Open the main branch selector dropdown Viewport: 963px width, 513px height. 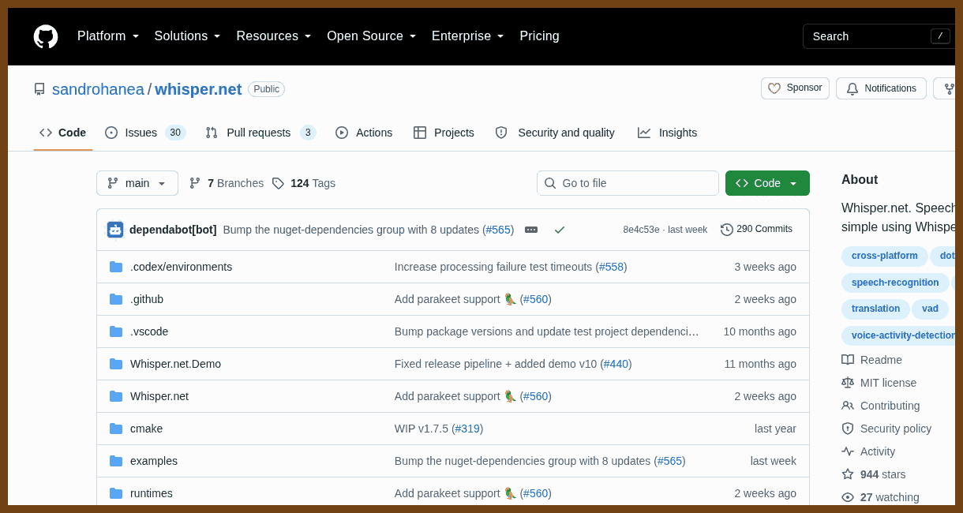[137, 183]
